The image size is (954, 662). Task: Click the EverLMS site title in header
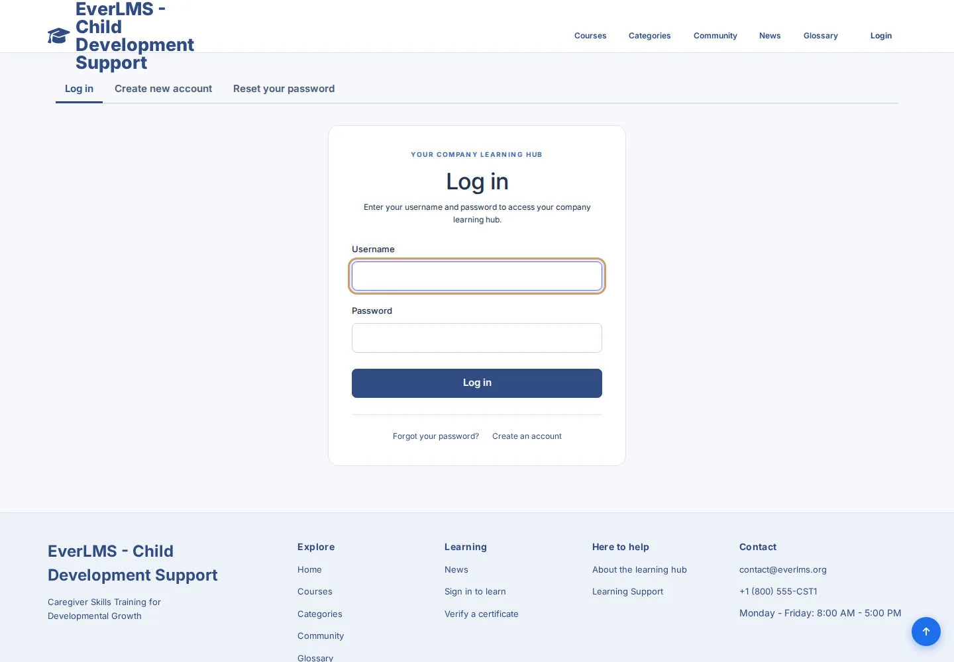pos(134,36)
